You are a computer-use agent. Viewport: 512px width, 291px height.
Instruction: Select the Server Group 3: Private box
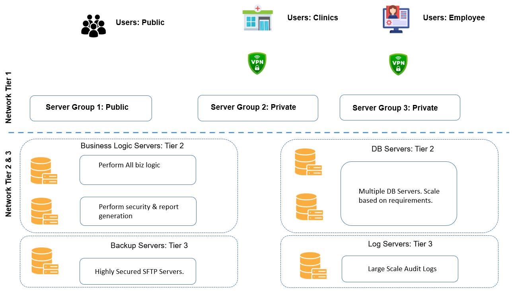point(400,107)
